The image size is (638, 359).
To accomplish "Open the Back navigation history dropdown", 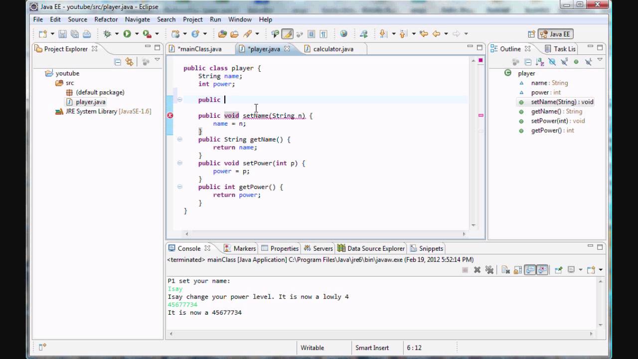I will [x=446, y=34].
